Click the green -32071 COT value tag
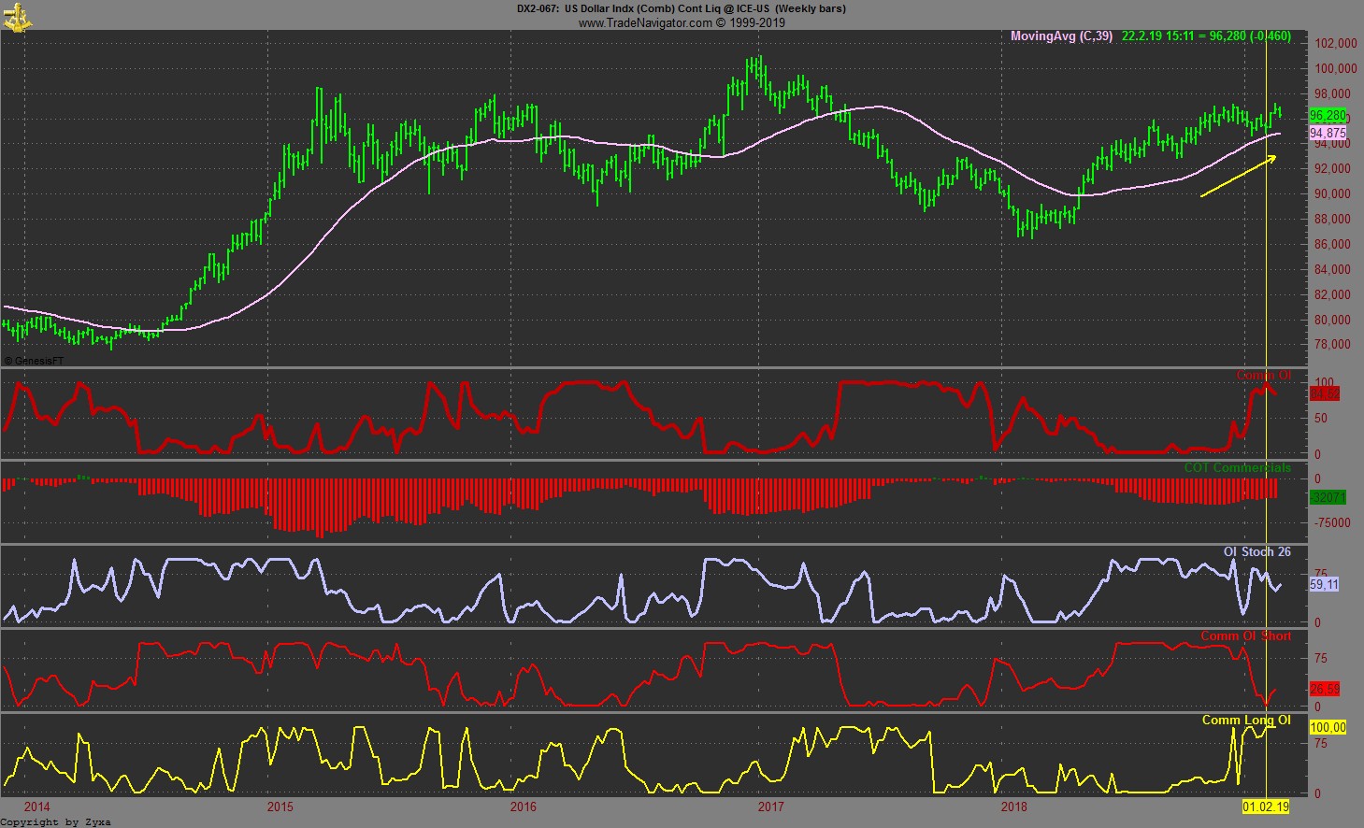The width and height of the screenshot is (1364, 828). coord(1328,497)
